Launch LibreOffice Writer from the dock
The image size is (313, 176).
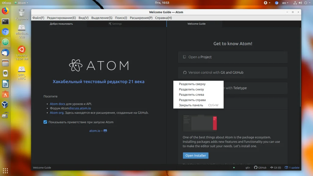pos(6,84)
